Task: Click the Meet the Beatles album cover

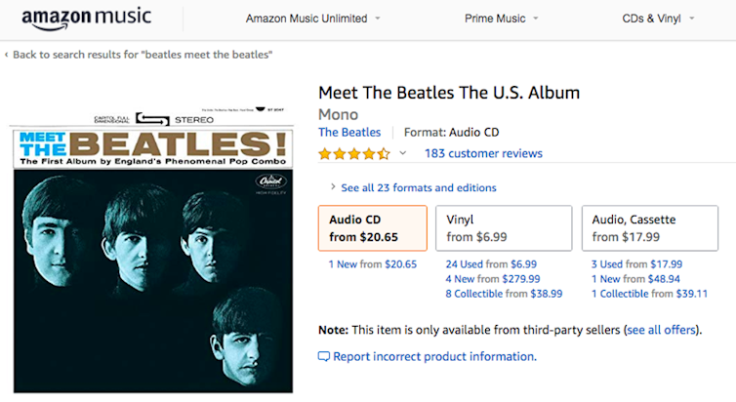Action: click(151, 259)
